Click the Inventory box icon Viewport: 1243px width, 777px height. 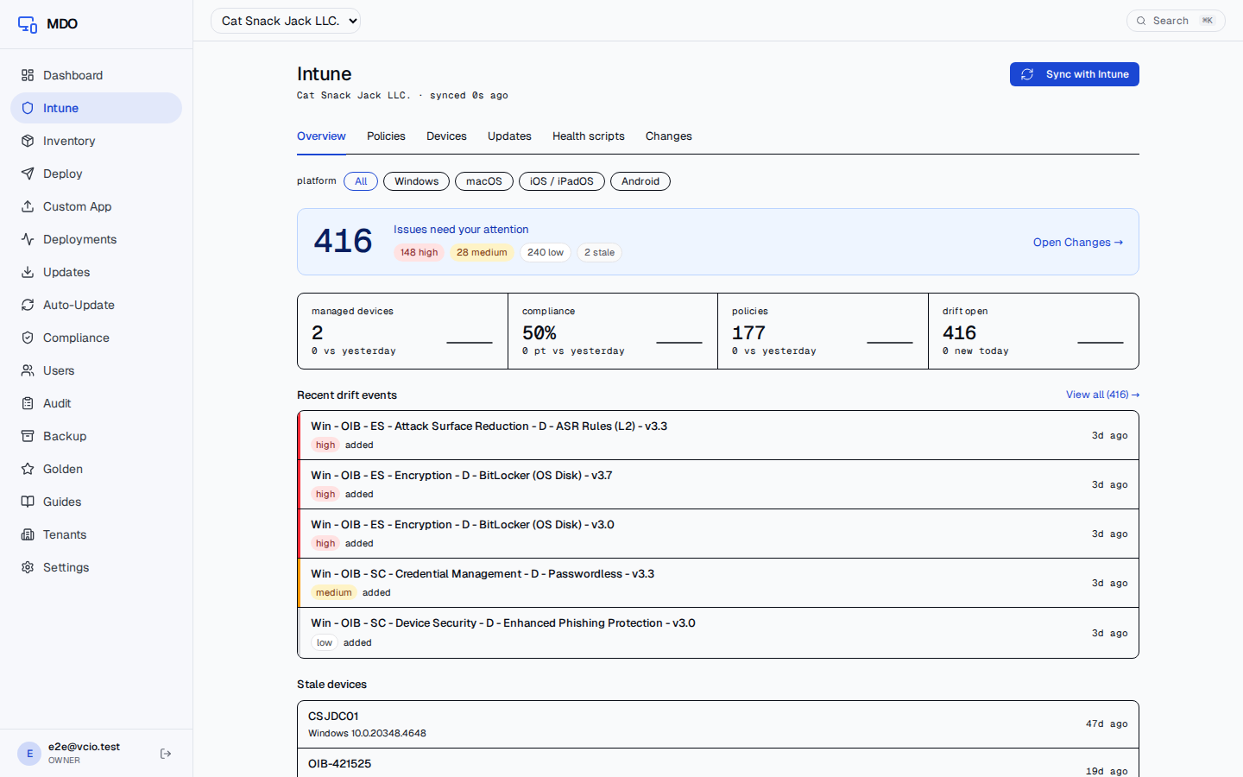[x=28, y=141]
